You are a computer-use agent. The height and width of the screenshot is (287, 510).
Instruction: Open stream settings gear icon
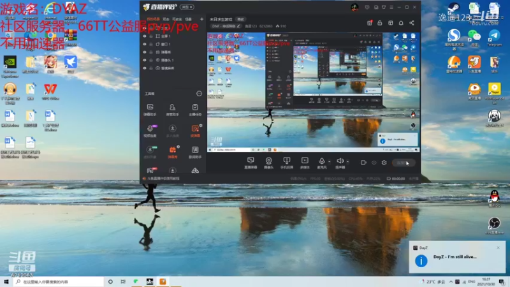coord(384,163)
